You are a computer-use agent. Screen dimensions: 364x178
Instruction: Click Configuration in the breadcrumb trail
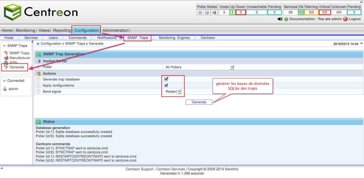click(51, 44)
